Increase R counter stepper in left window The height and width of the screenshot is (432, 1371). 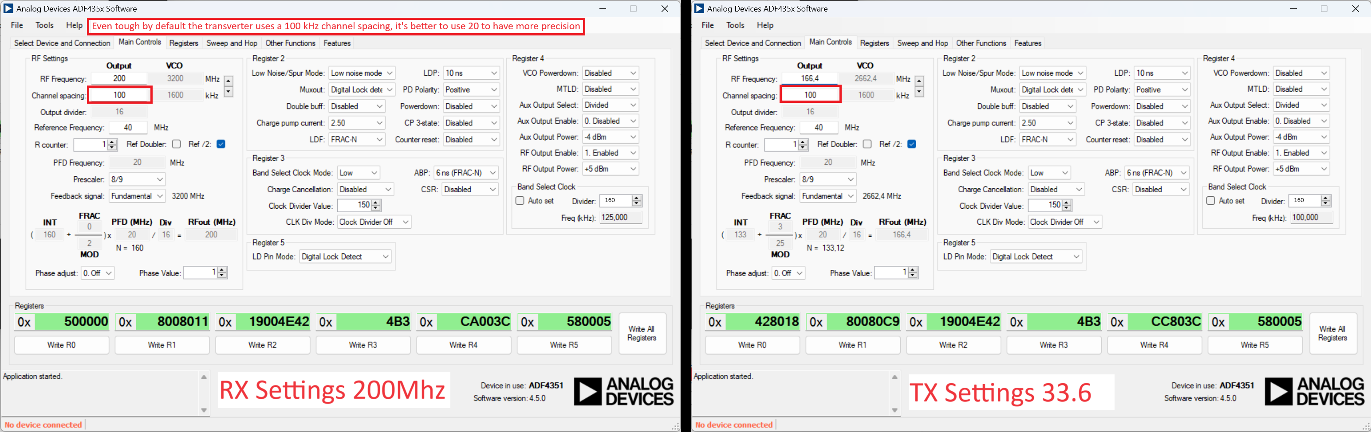click(112, 142)
